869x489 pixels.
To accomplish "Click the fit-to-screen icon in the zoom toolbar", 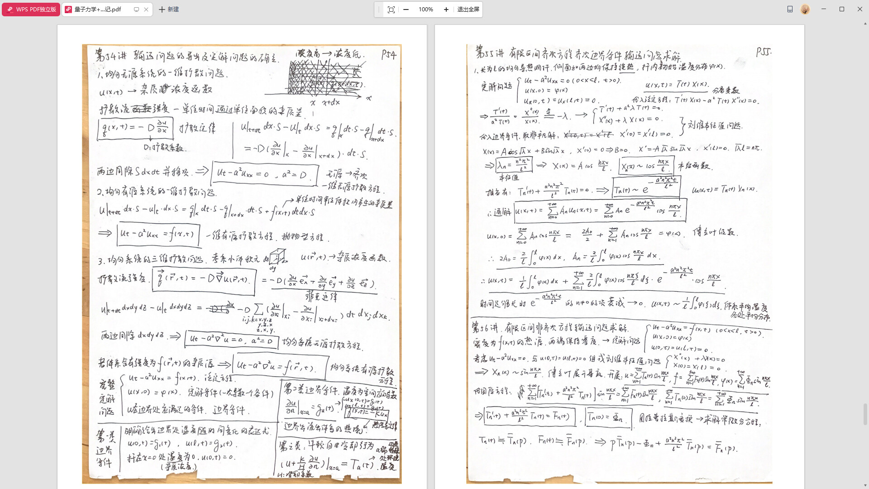I will pos(392,10).
